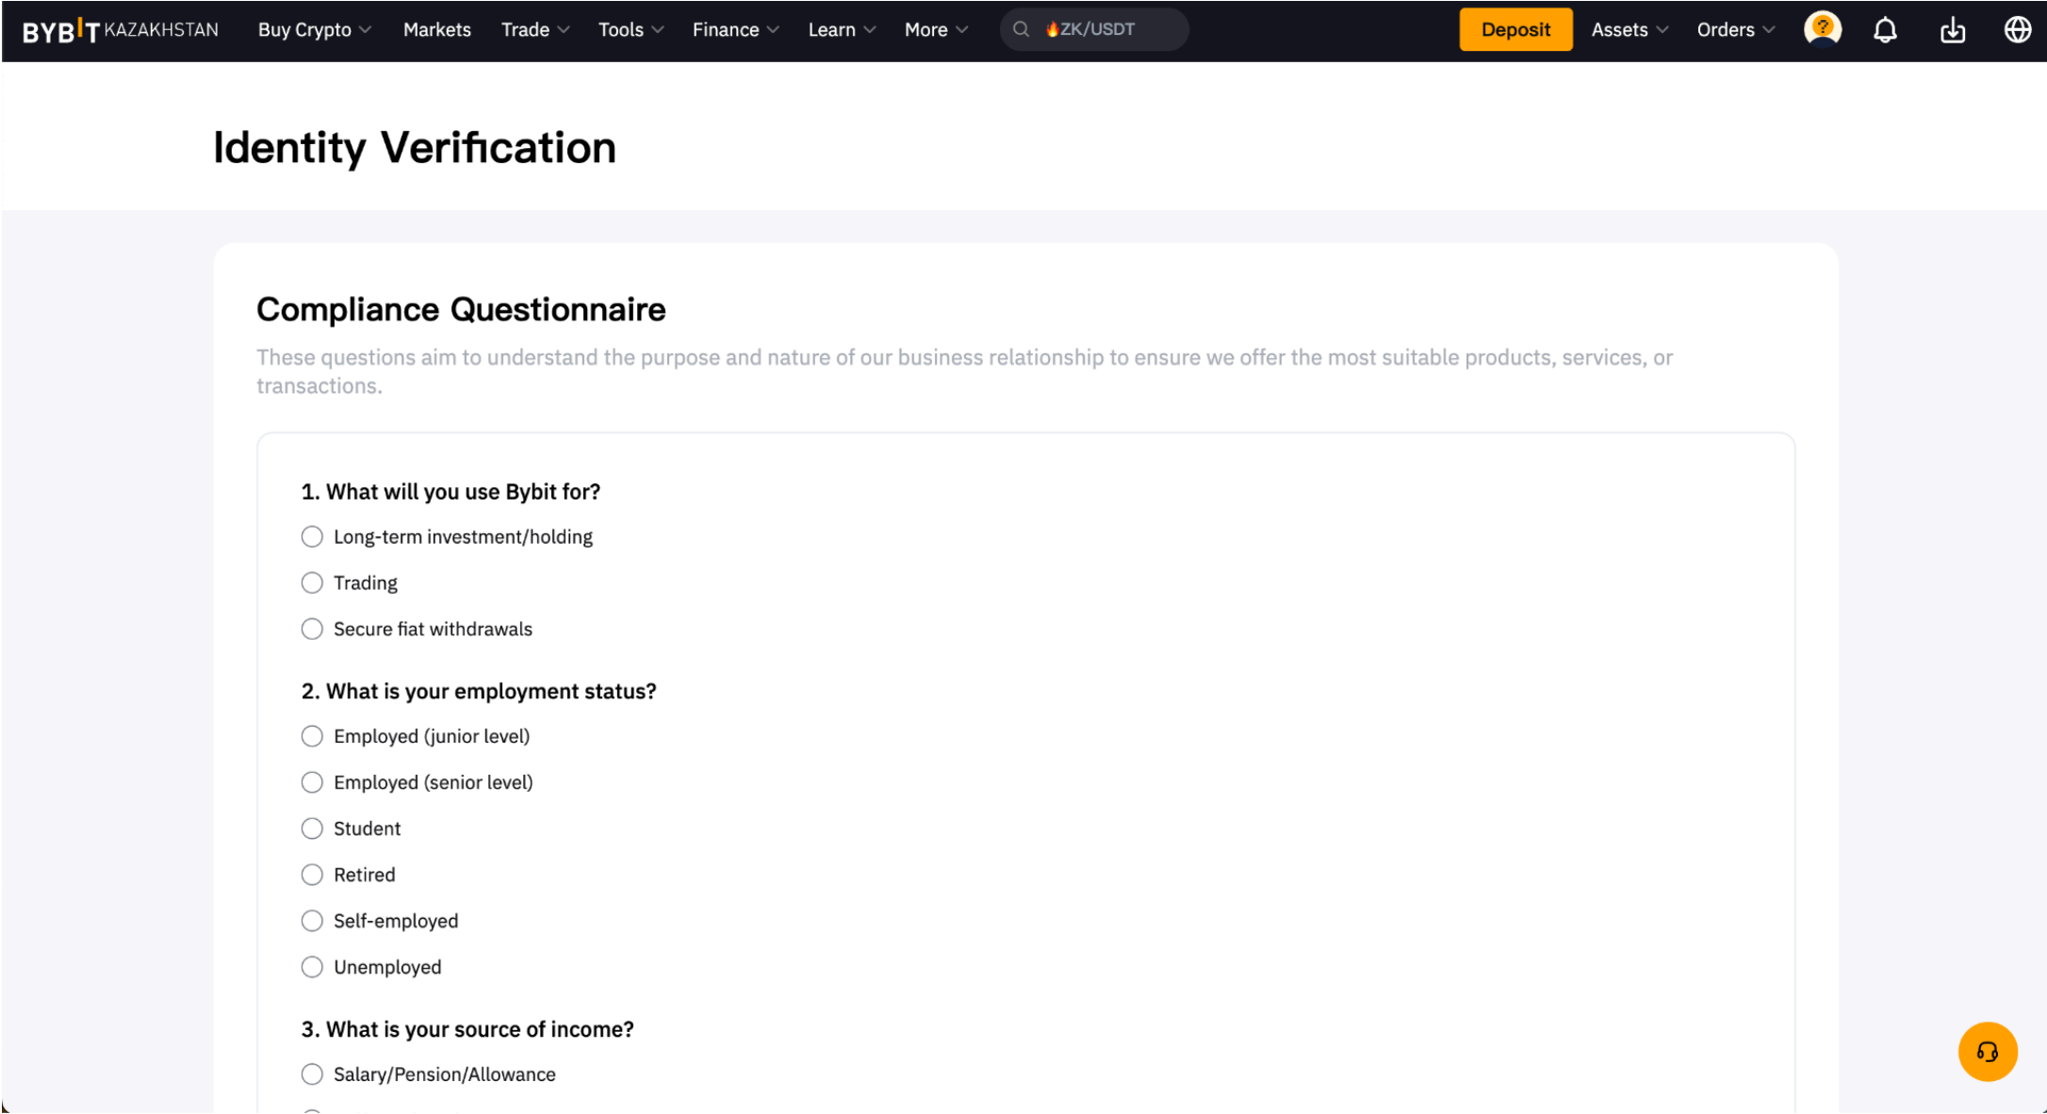
Task: Select Salary/Pension/Allowance income source
Action: coord(312,1074)
